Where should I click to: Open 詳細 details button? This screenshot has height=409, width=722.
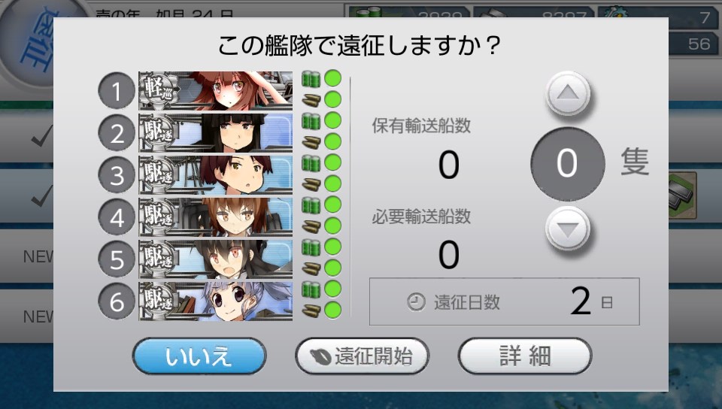pos(525,356)
